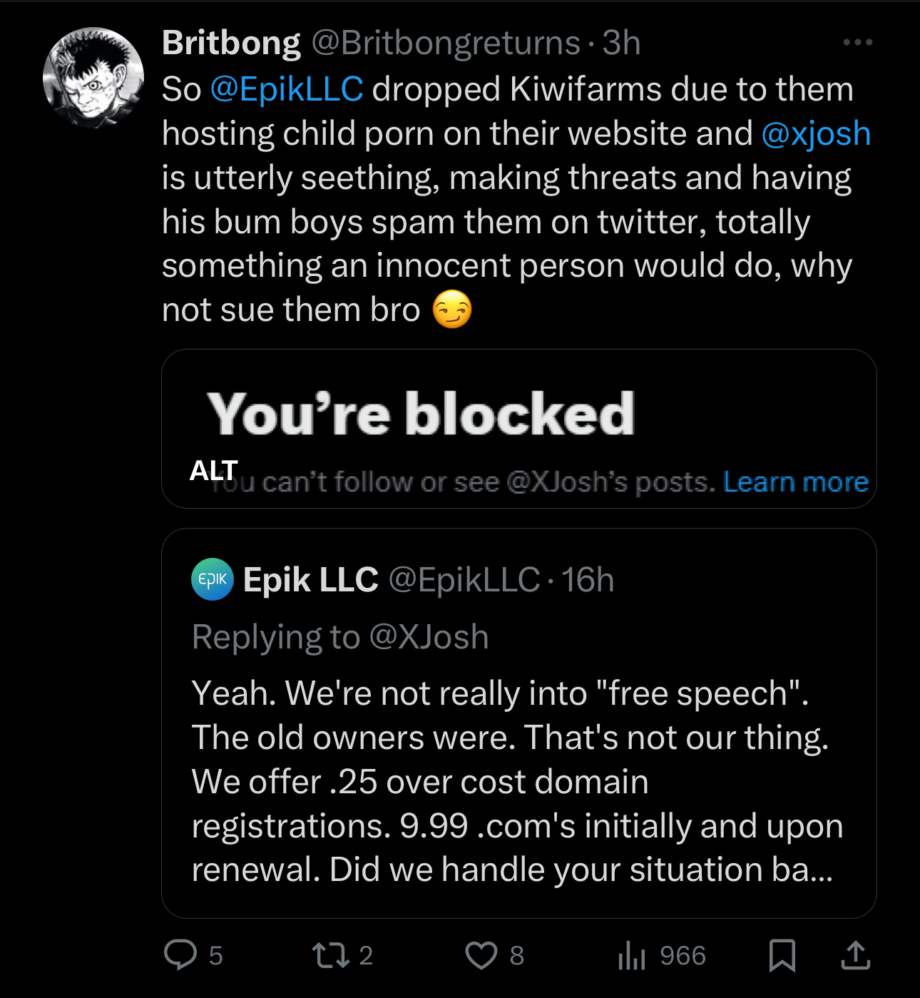
Task: Click the 3h post timestamp
Action: [621, 43]
